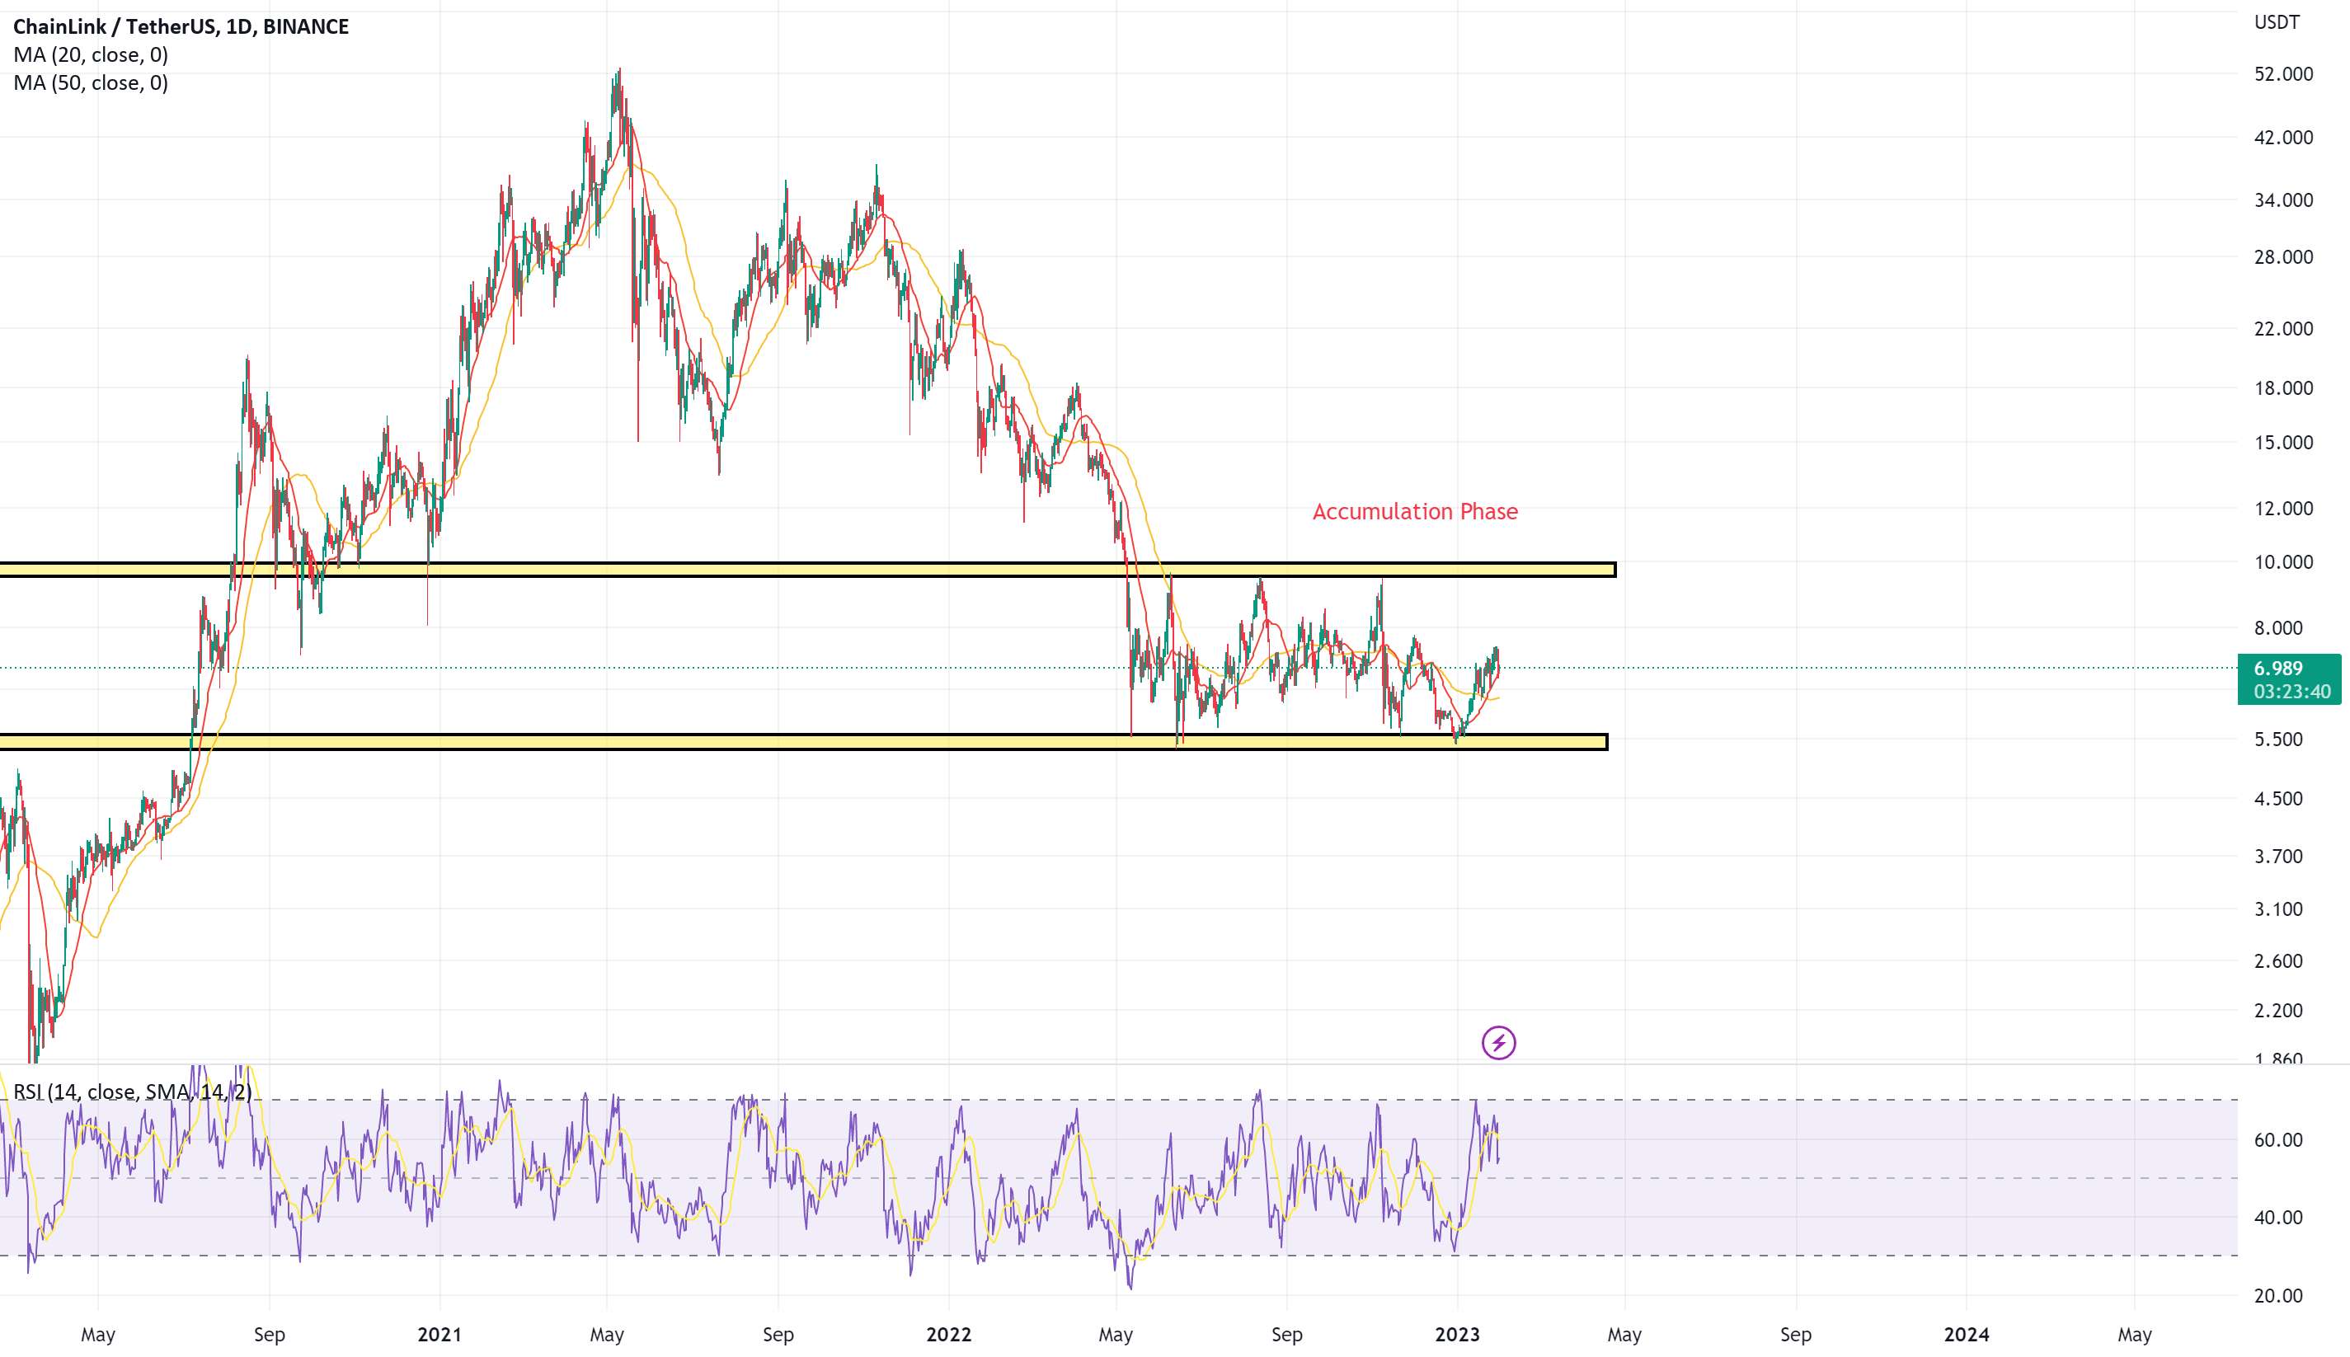Click the RSI 40.00 axis label
This screenshot has width=2350, height=1357.
coord(2278,1218)
